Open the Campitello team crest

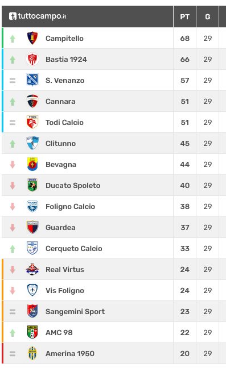point(32,38)
